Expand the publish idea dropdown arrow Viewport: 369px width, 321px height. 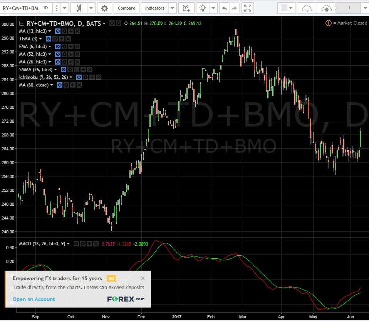[x=213, y=8]
